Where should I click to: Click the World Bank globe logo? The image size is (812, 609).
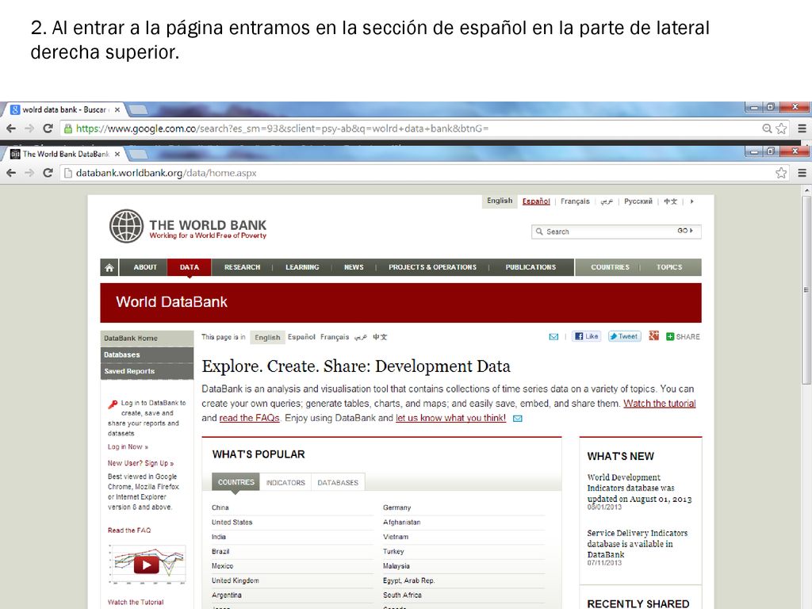pyautogui.click(x=126, y=226)
